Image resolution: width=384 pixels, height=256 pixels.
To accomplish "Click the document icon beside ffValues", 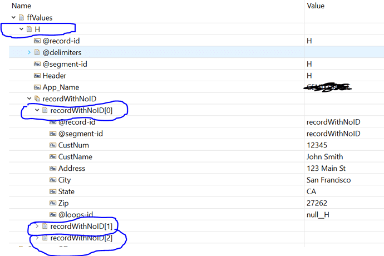I will [x=22, y=18].
